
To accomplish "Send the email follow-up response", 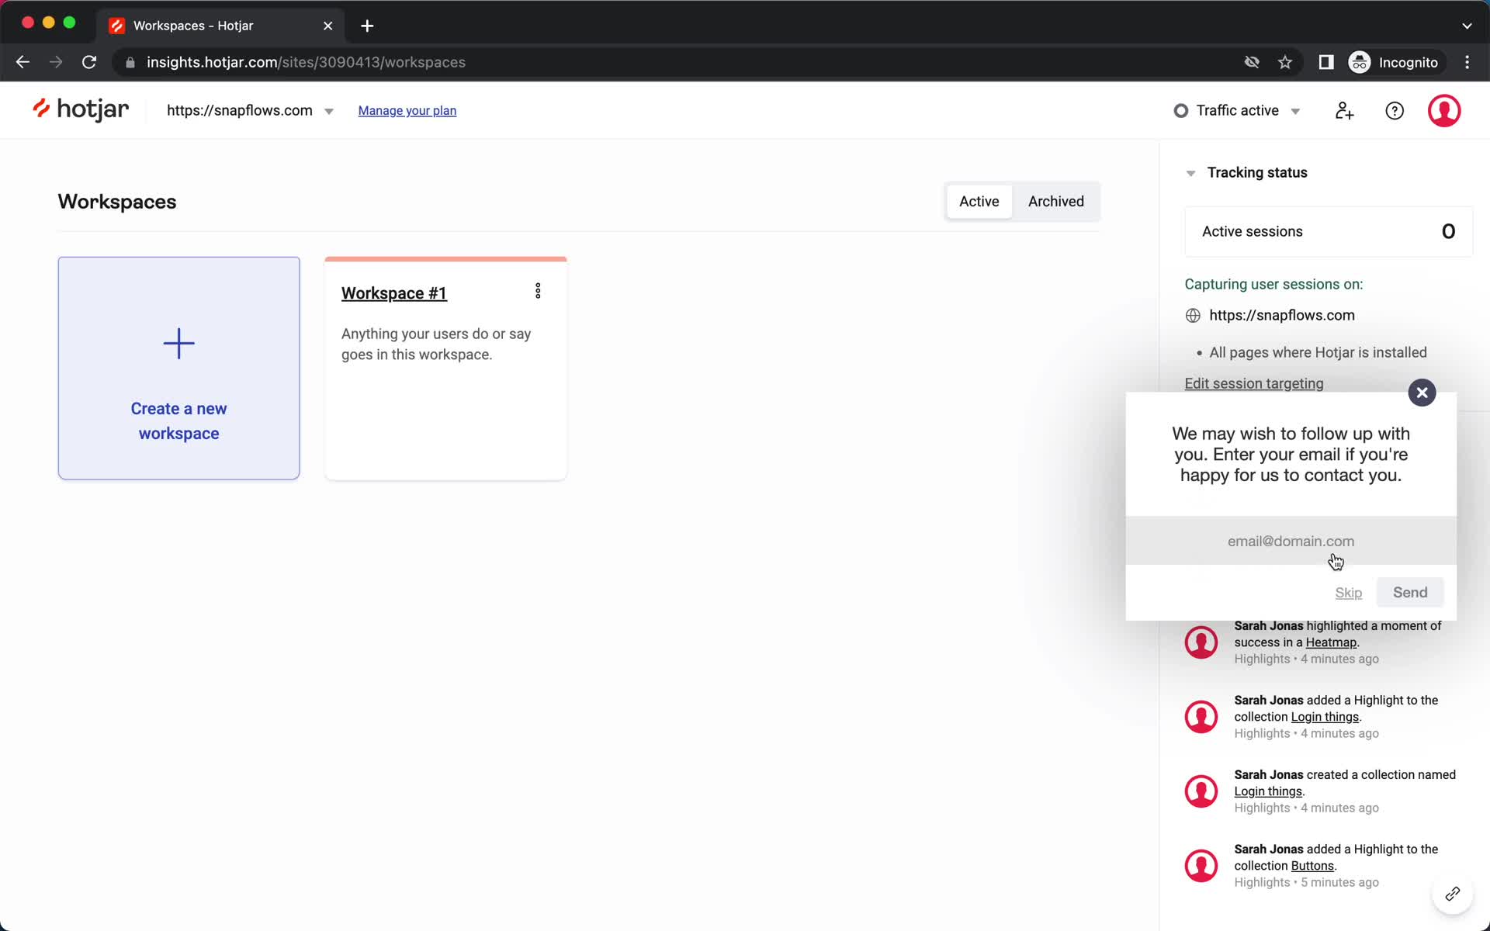I will coord(1409,592).
